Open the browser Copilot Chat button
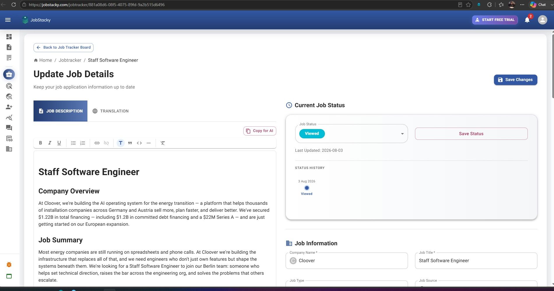The height and width of the screenshot is (291, 554). (x=538, y=5)
